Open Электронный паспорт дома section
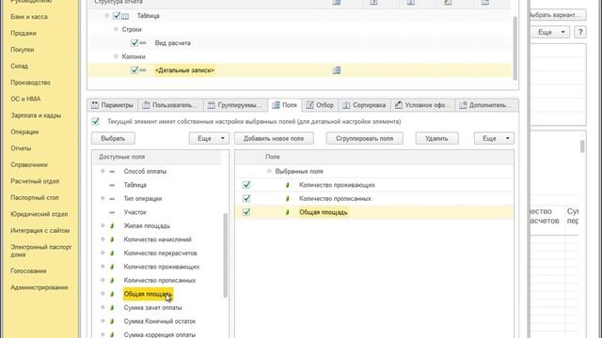602x338 pixels. click(x=41, y=251)
